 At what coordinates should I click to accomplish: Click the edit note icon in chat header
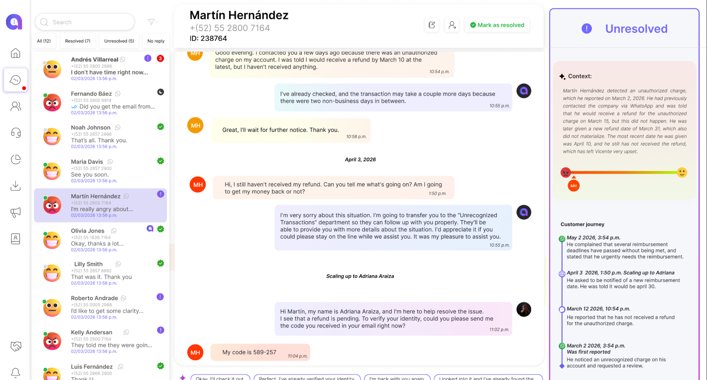pyautogui.click(x=432, y=25)
